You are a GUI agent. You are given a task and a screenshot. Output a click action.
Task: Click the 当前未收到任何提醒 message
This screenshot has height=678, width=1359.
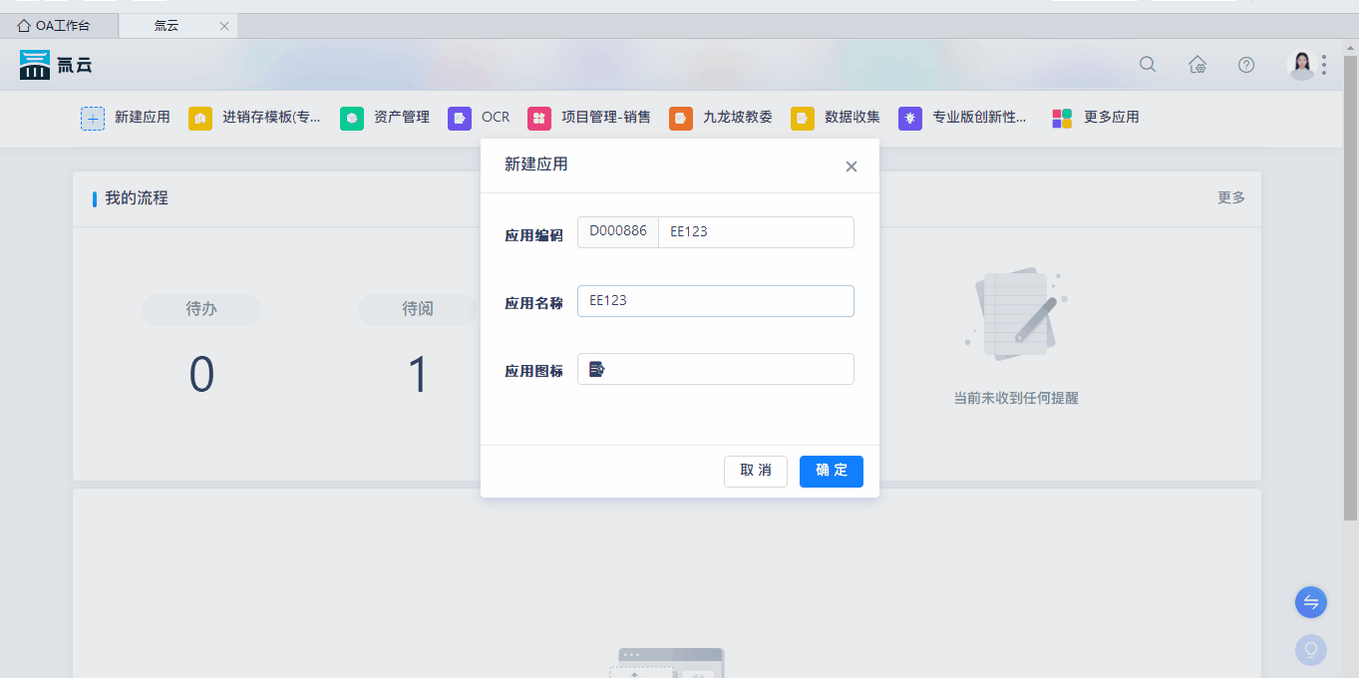[1016, 398]
